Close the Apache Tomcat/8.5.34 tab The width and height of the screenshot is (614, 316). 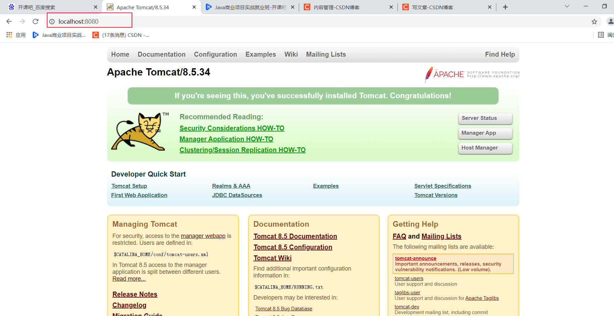[x=194, y=7]
